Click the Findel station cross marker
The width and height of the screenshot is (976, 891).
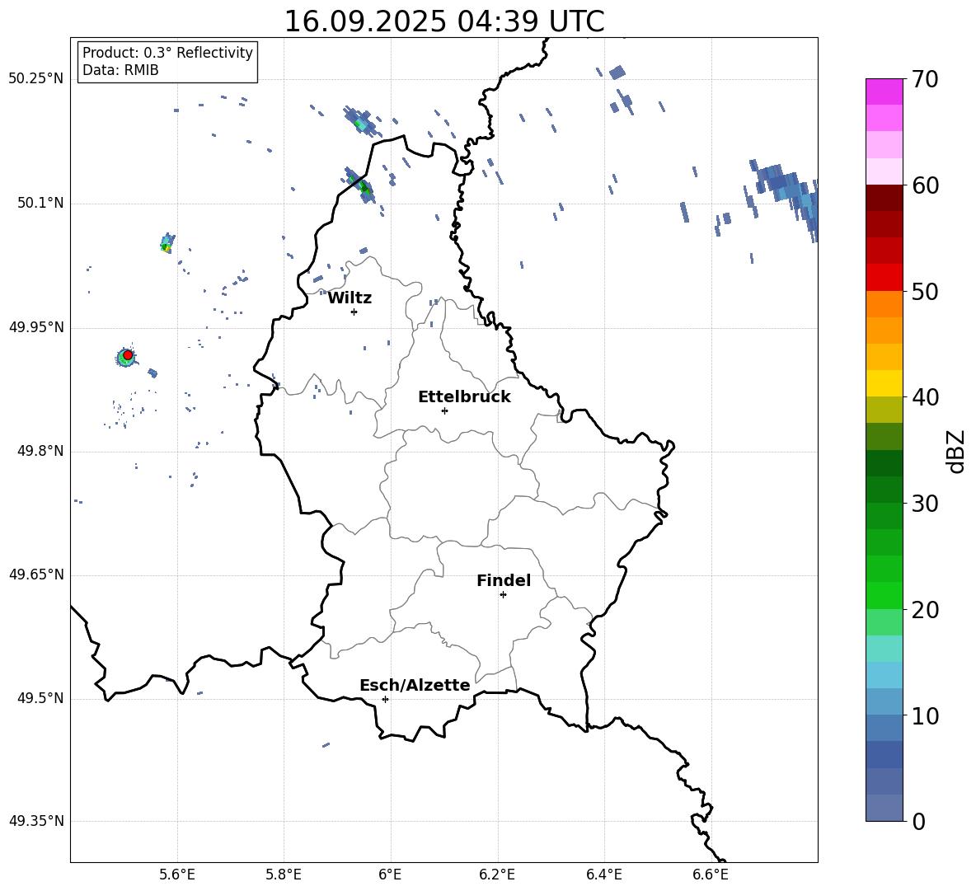pyautogui.click(x=503, y=595)
